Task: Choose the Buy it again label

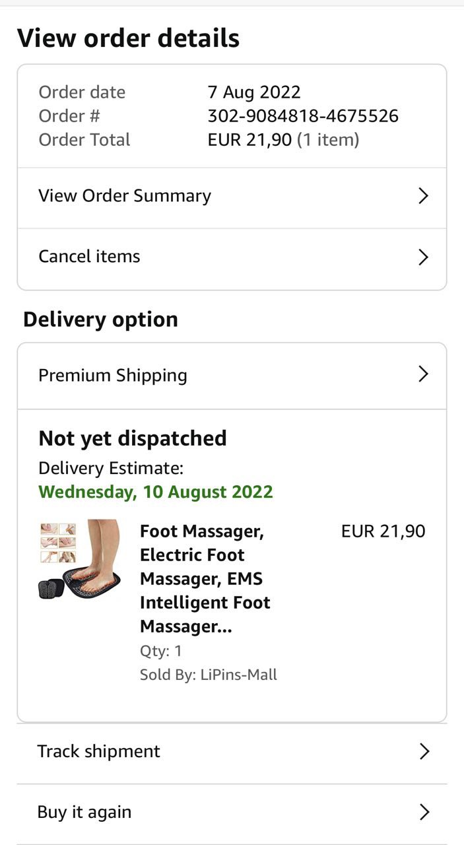Action: pyautogui.click(x=84, y=812)
